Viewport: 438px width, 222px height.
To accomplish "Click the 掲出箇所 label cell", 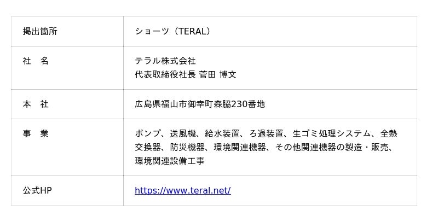I will [40, 31].
